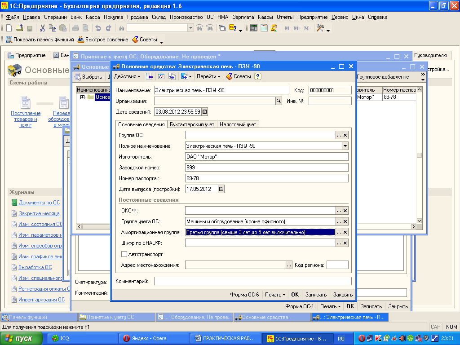The height and width of the screenshot is (345, 460).
Task: Clear the Группа ОС field
Action: 345,135
